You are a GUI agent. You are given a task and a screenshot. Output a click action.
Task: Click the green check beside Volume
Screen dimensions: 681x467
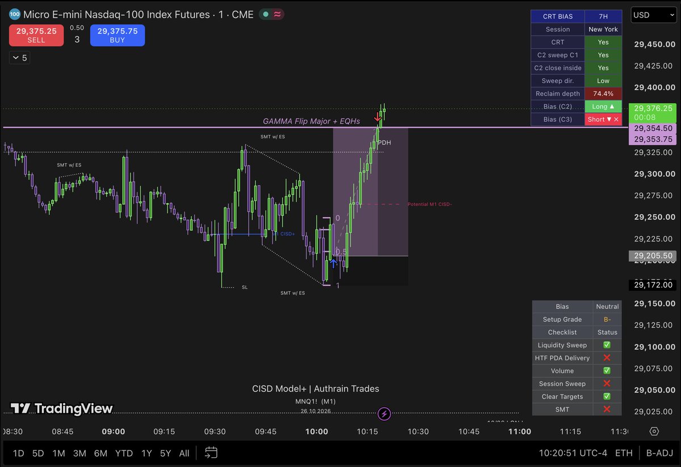(x=607, y=371)
